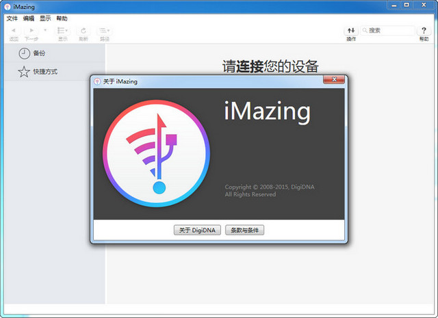Click the clock backup icon

25,53
